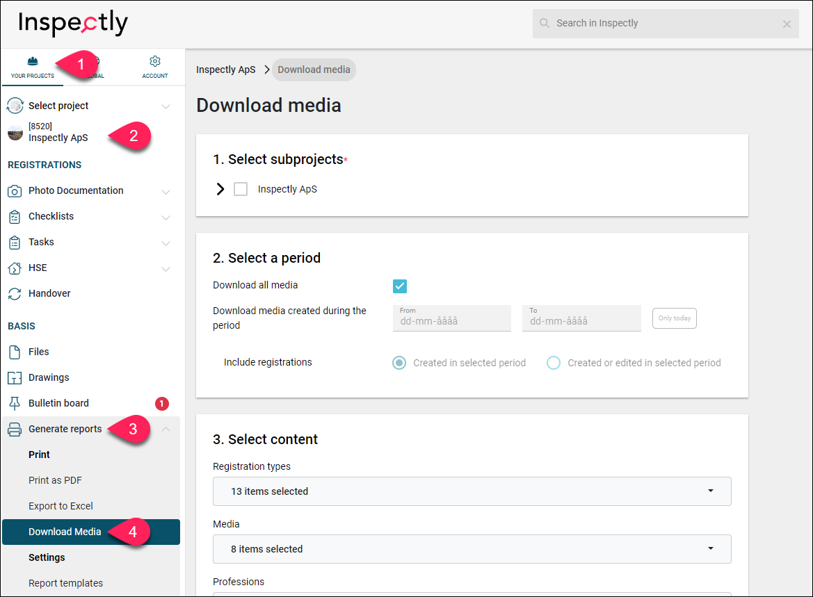Expand the Select project dropdown chevron
This screenshot has height=597, width=813.
tap(166, 106)
